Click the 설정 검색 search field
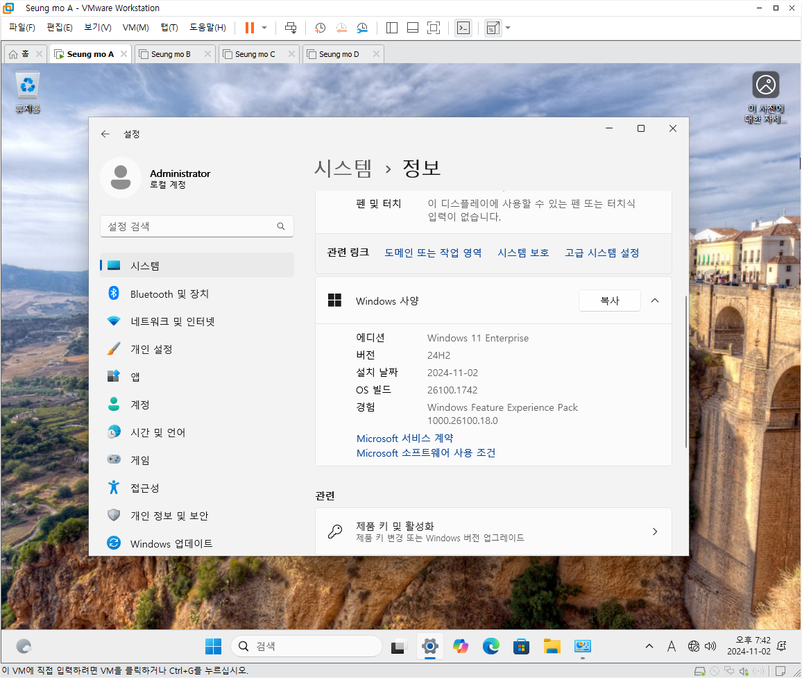This screenshot has height=678, width=802. tap(197, 226)
